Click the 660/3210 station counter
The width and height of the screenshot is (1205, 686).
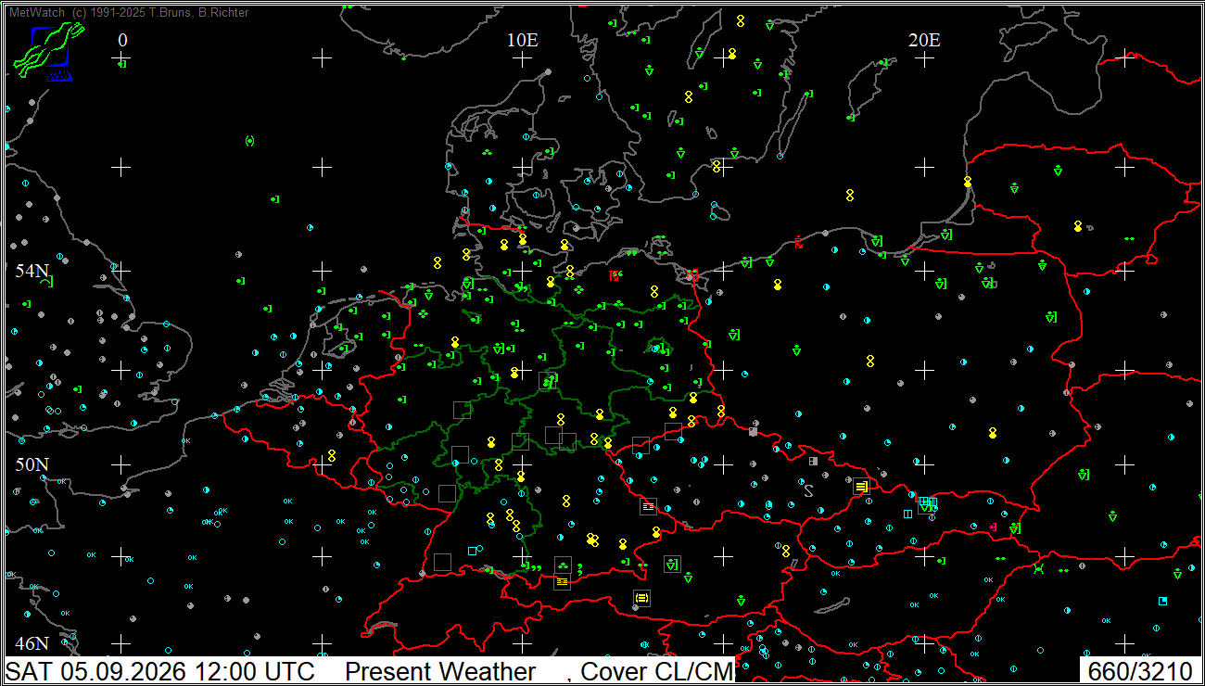pos(1140,671)
